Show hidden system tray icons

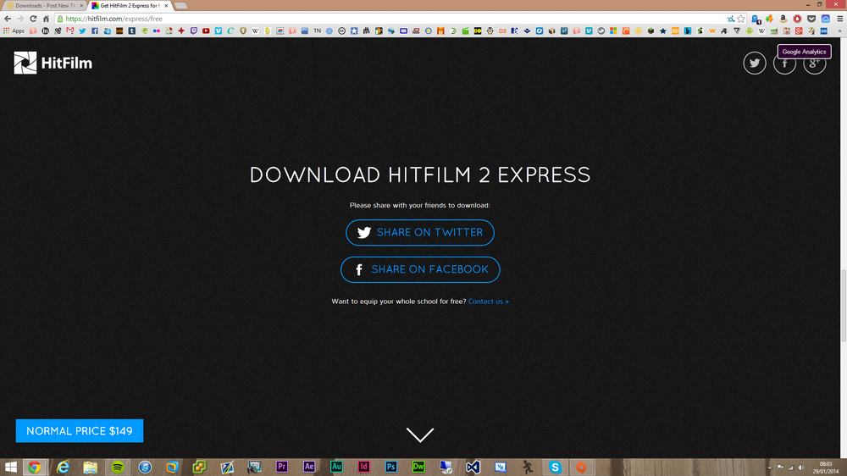(x=770, y=468)
